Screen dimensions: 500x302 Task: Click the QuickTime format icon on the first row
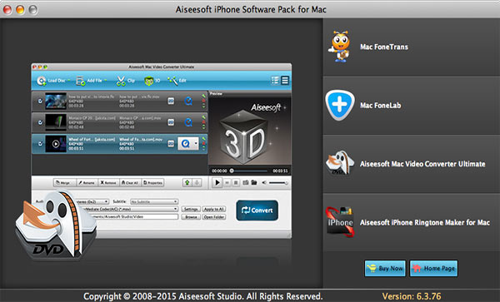pos(188,101)
